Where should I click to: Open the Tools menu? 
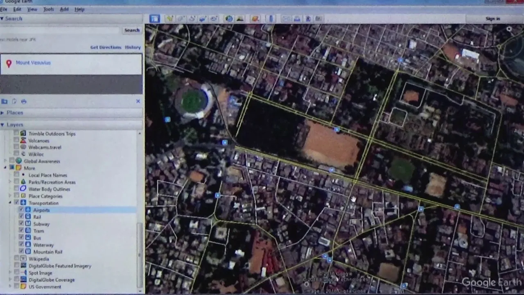tap(49, 9)
